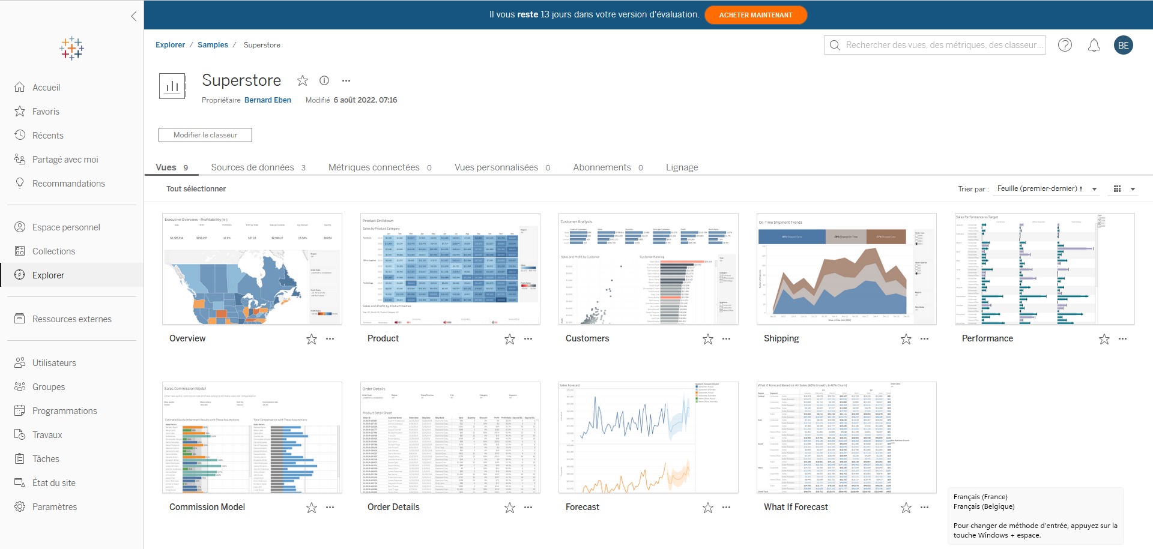The width and height of the screenshot is (1153, 549).
Task: Click Acheter maintenant button
Action: click(755, 15)
